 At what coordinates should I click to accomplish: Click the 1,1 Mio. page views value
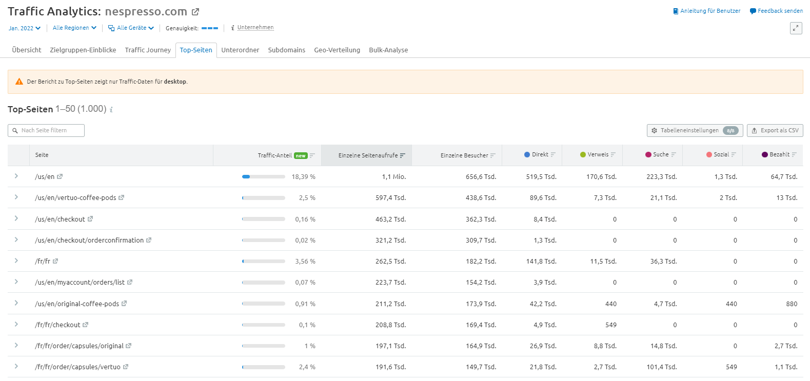394,177
